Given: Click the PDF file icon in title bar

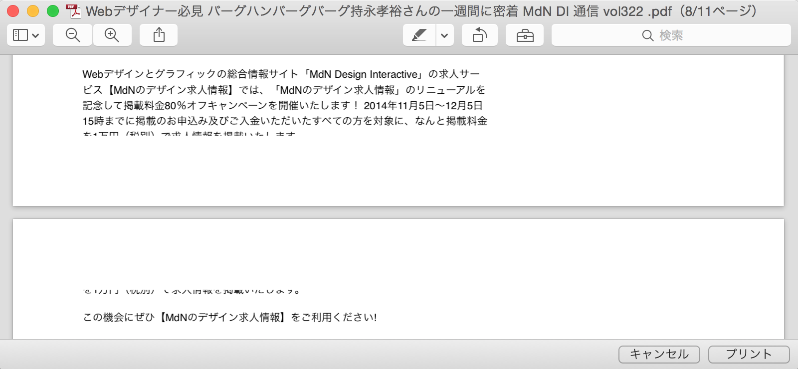Looking at the screenshot, I should pyautogui.click(x=73, y=11).
